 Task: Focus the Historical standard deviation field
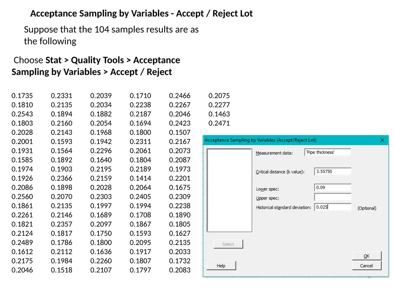[333, 207]
